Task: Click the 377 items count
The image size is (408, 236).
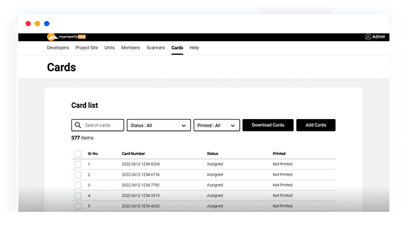Action: [x=82, y=138]
